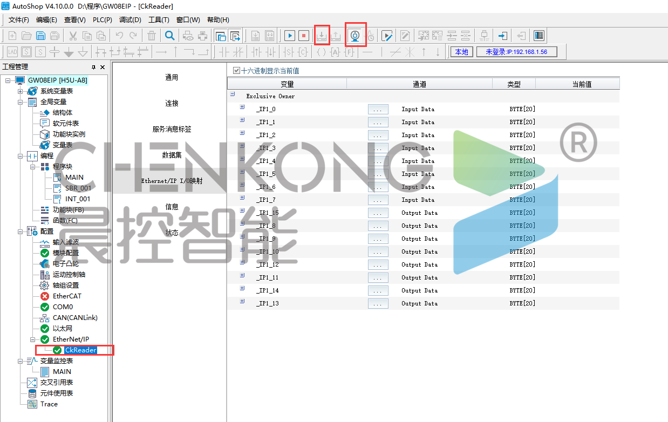Open the 服务消息标签 tab
668x422 pixels.
[172, 130]
